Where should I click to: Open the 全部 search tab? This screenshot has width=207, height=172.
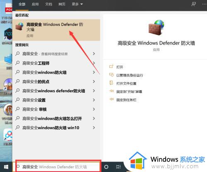pyautogui.click(x=22, y=4)
